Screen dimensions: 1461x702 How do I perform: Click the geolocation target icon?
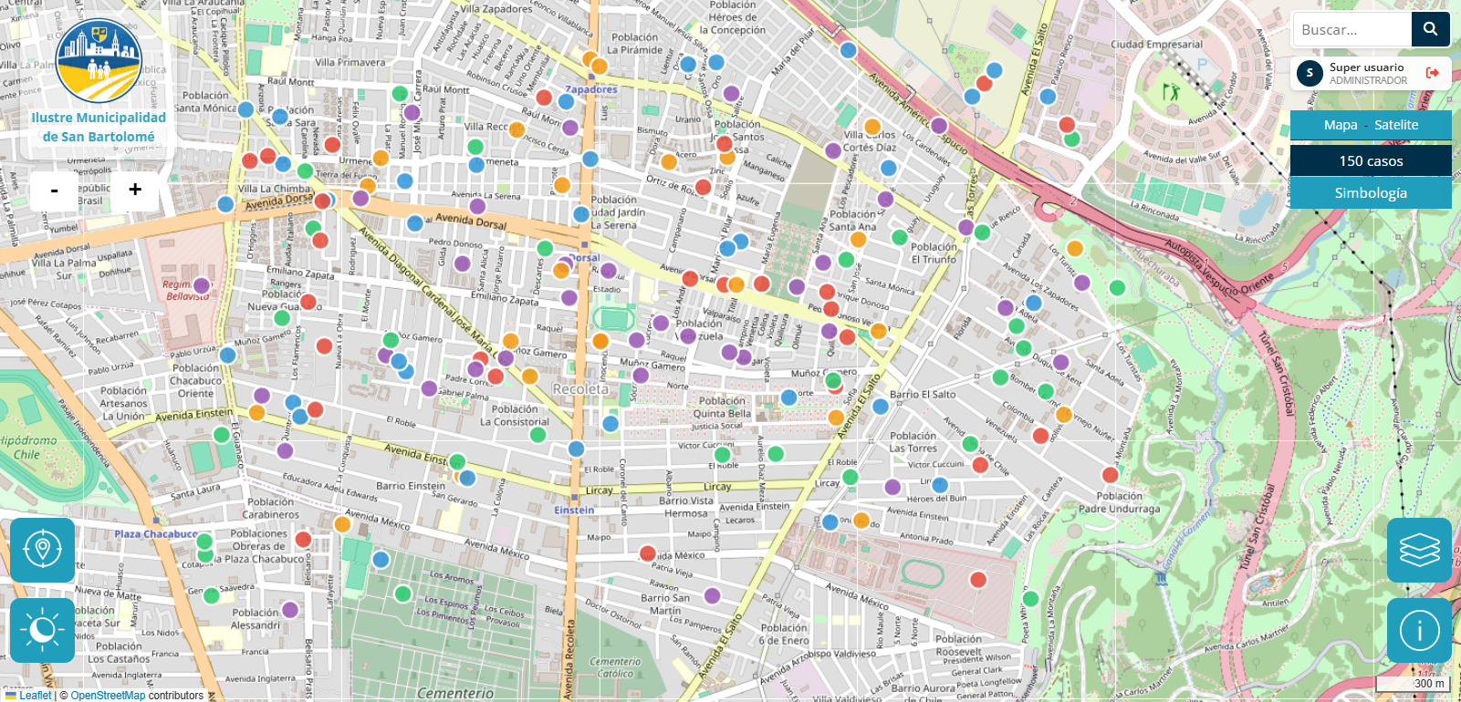(x=42, y=550)
